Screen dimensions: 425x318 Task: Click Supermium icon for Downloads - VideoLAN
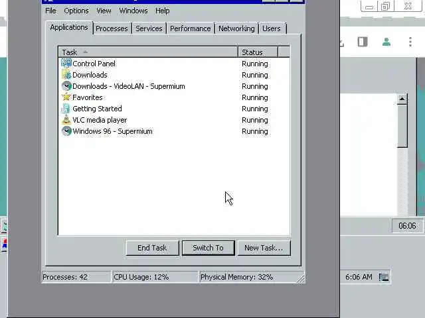(x=66, y=86)
